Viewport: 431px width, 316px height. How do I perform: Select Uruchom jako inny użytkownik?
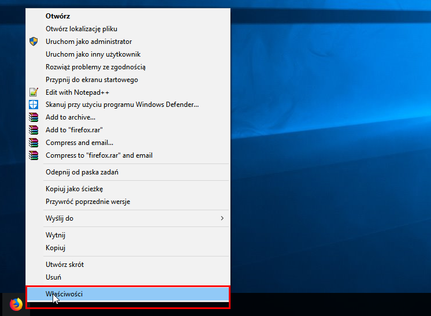(x=128, y=54)
